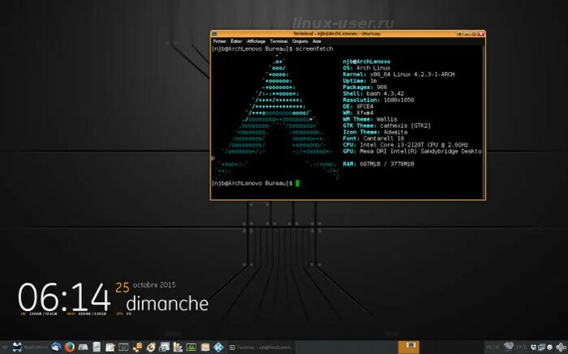Click the 'screenfetch' command text
The image size is (568, 354).
point(314,49)
